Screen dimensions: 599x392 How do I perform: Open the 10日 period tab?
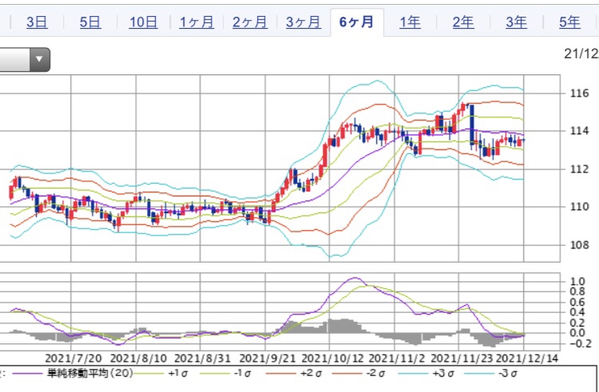point(143,22)
